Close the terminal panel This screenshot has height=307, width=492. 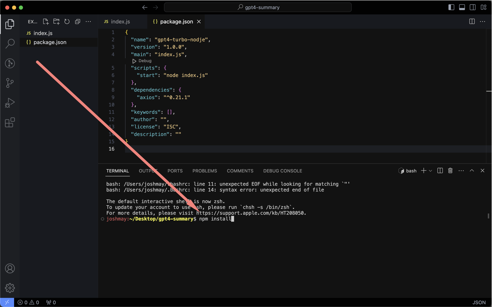[482, 171]
